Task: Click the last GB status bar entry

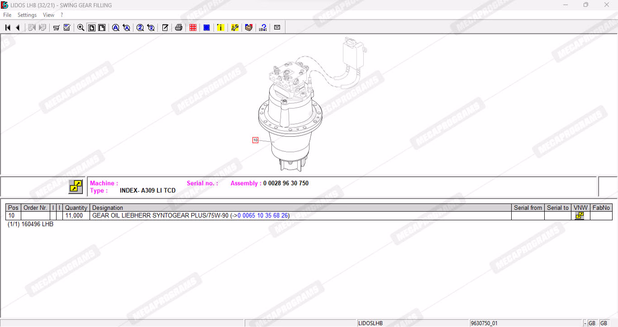Action: tap(604, 323)
